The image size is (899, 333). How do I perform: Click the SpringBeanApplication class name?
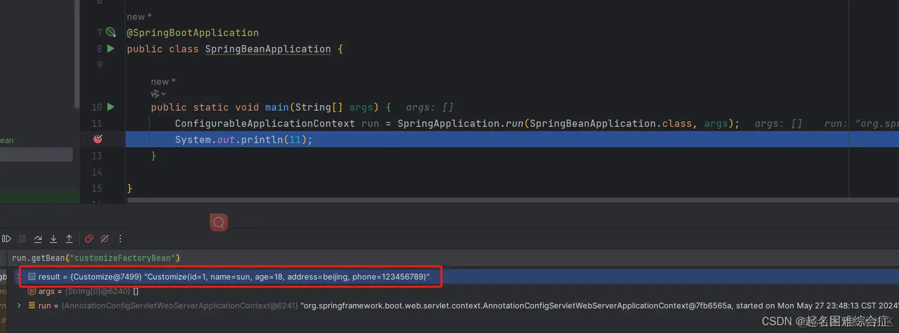click(268, 49)
